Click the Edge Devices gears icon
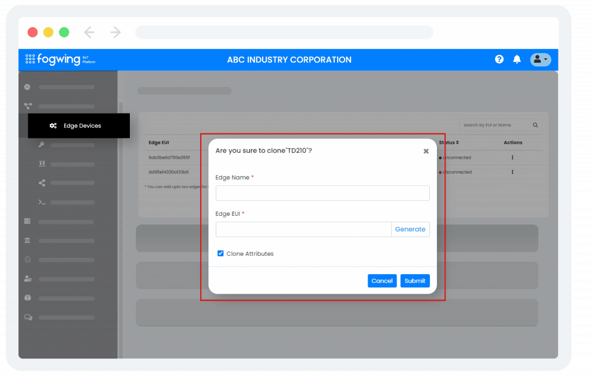Viewport: 591px width, 378px height. pyautogui.click(x=53, y=125)
